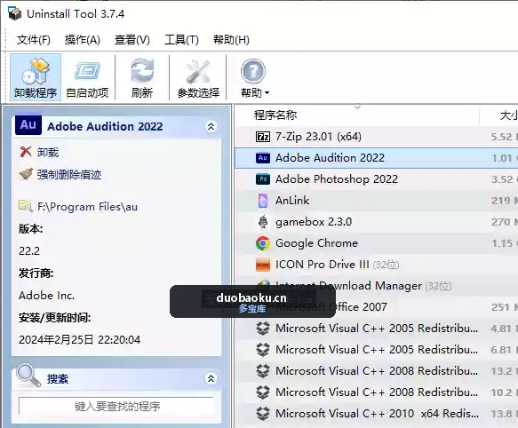Viewport: 518px width, 428px height.
Task: Click the 22.2 version value
Action: 29,251
